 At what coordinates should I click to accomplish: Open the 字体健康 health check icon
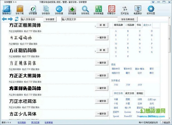click(x=72, y=10)
